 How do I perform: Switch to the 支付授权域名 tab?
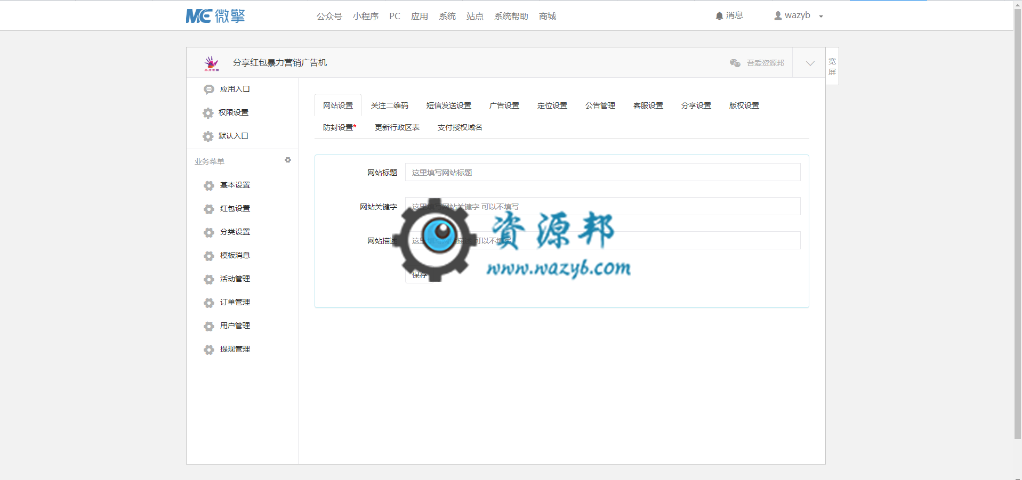(460, 127)
